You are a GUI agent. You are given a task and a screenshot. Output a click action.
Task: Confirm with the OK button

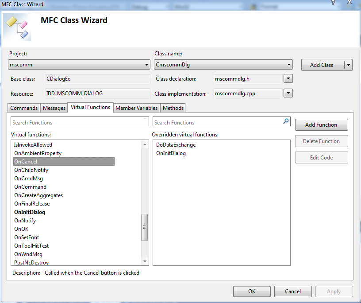tap(252, 291)
